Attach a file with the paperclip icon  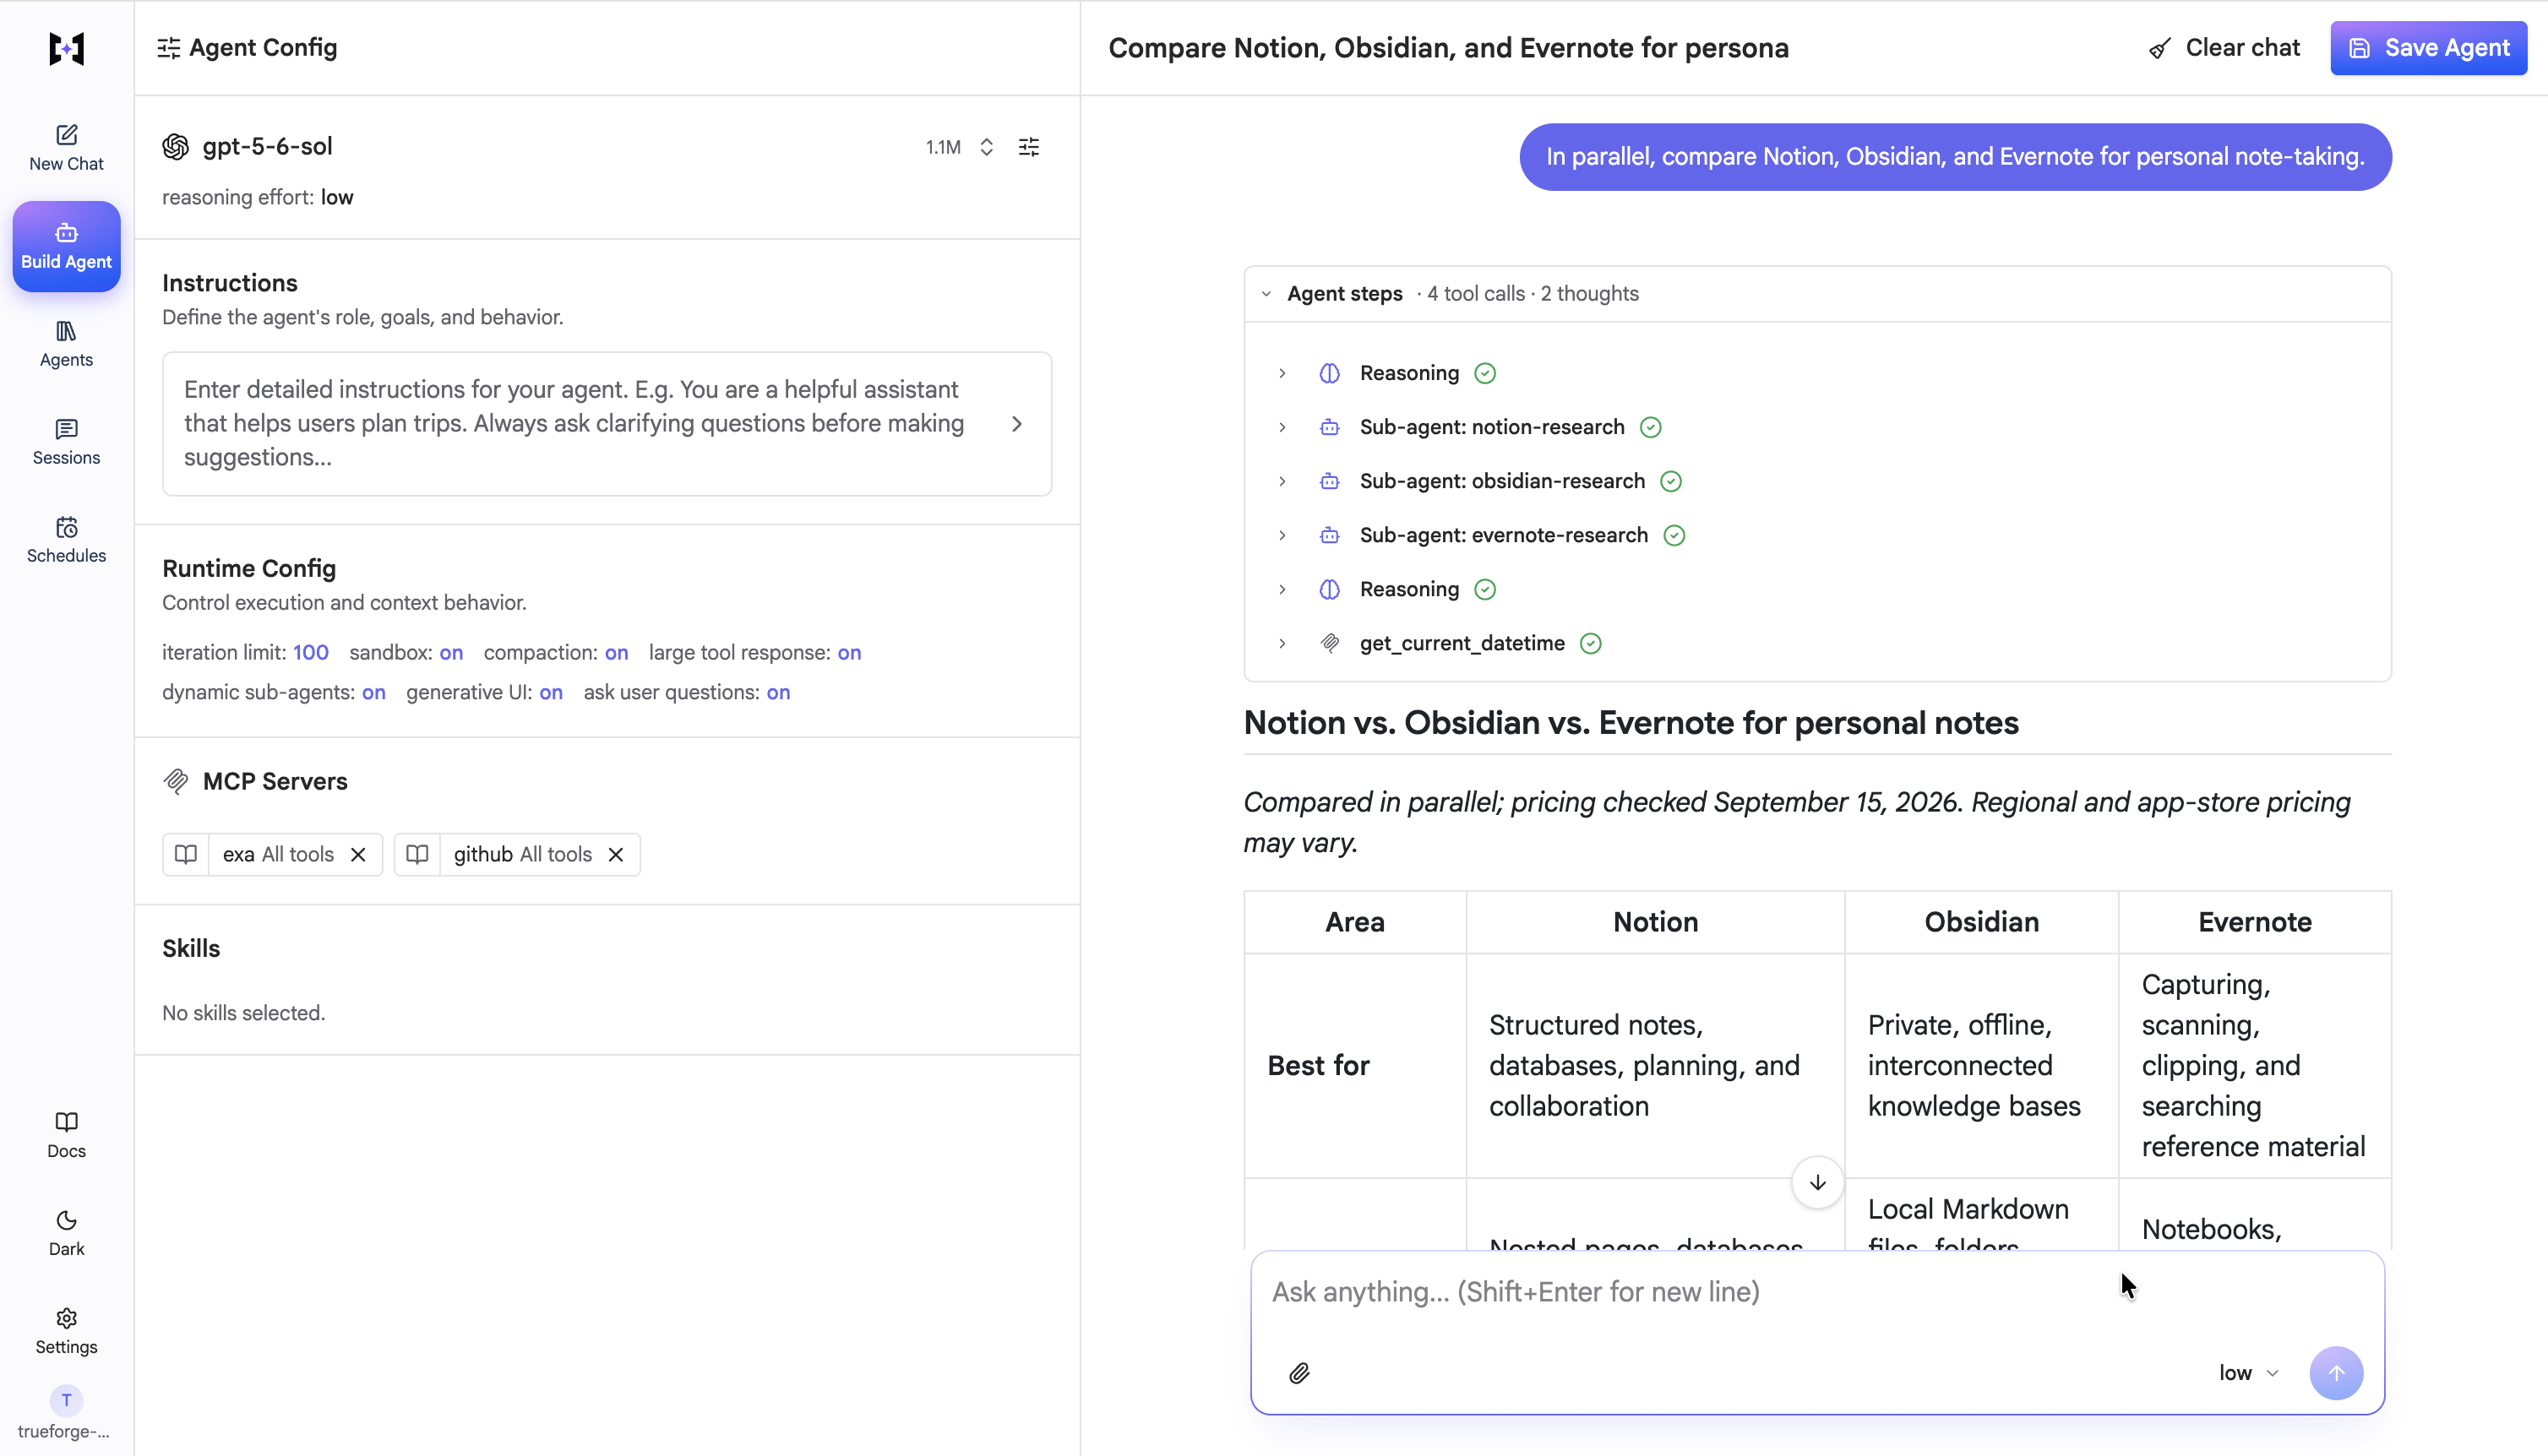tap(1299, 1373)
